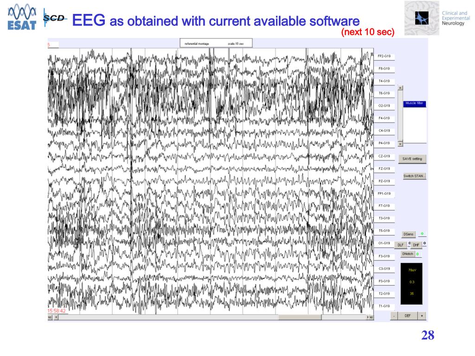This screenshot has width=475, height=356.
Task: Select the T6-G19 channel label
Action: pos(384,94)
